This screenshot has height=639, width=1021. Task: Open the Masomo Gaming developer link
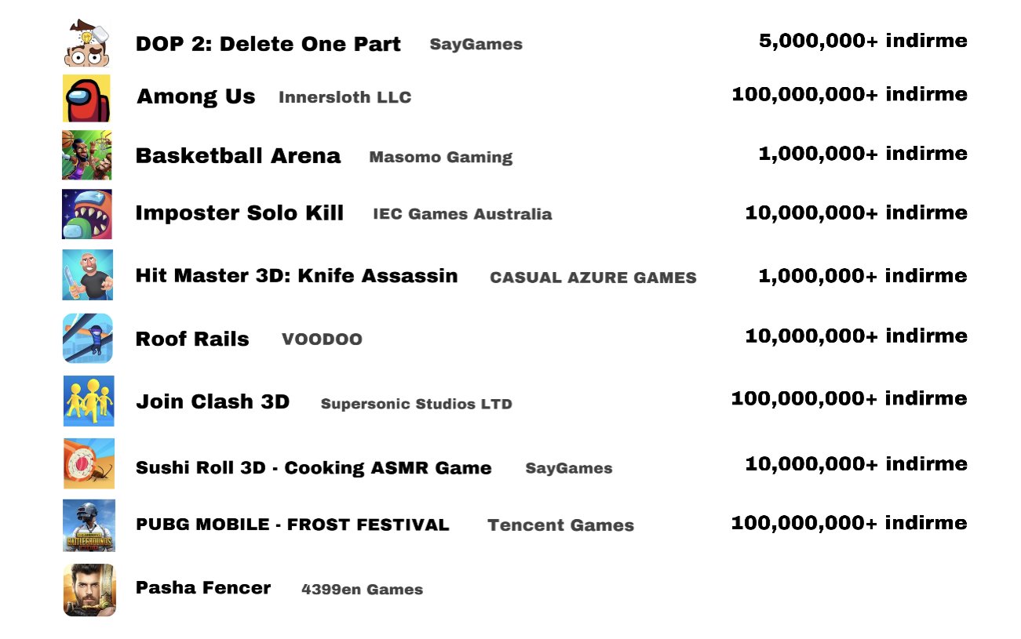pos(440,157)
